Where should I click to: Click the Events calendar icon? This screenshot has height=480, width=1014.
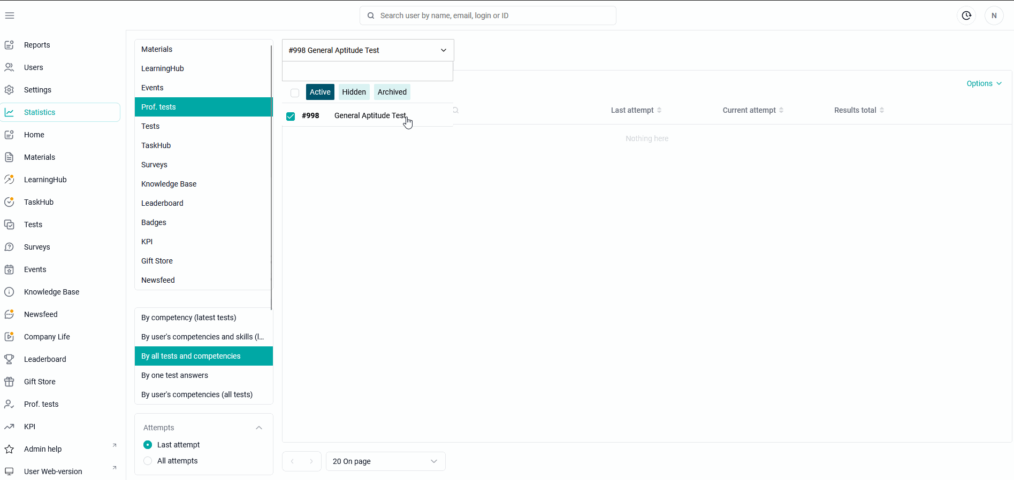pyautogui.click(x=9, y=269)
